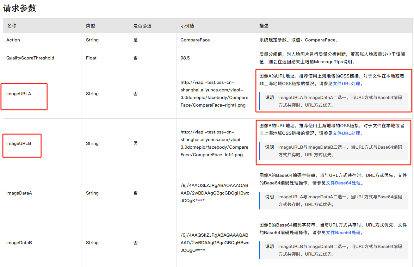Click the ImageURLA与ImageDataA二选一 note in ImageDataA row
The height and width of the screenshot is (267, 414).
340,201
